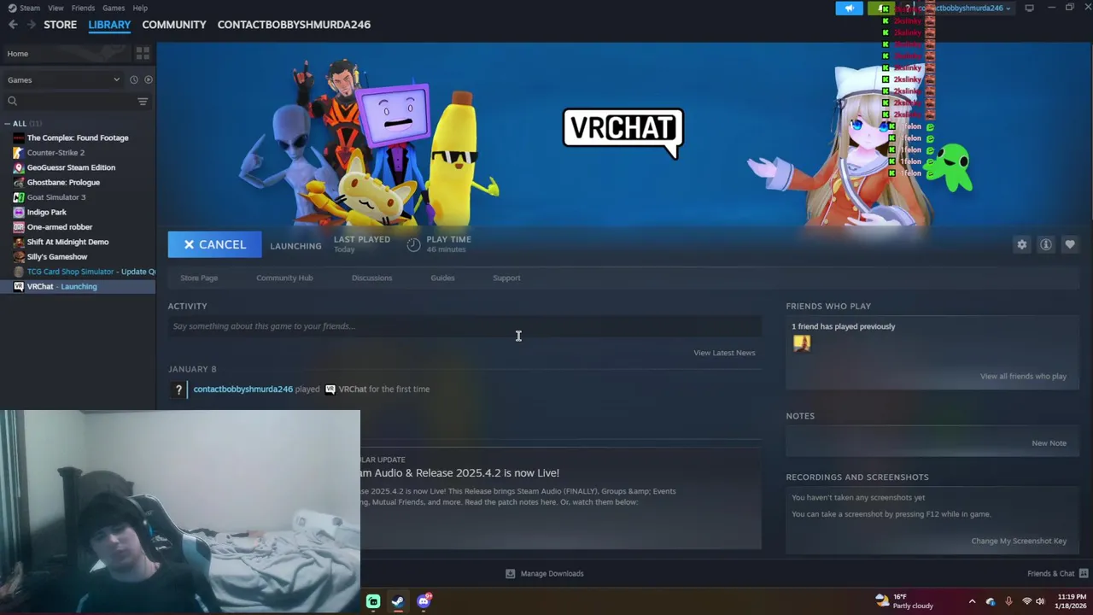The image size is (1093, 615).
Task: Open the Friends menu
Action: [83, 8]
